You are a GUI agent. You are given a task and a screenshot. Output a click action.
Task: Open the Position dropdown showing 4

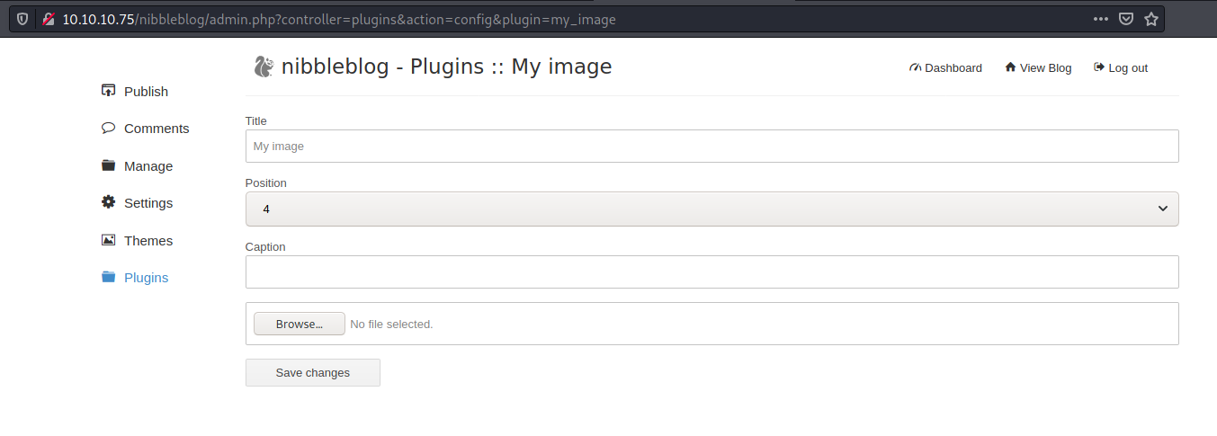[711, 209]
